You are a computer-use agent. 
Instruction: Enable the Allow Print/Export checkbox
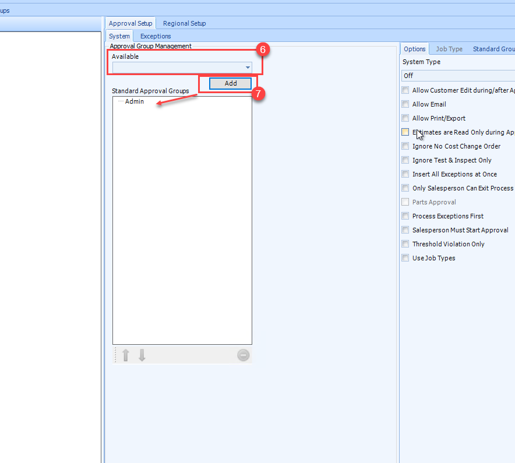[405, 118]
